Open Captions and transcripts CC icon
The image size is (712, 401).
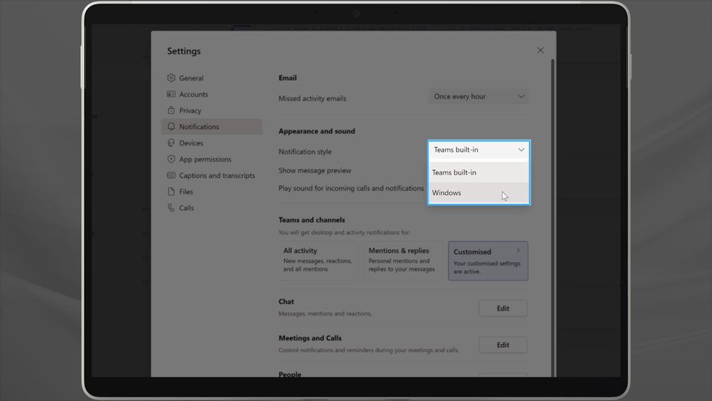[x=171, y=176]
